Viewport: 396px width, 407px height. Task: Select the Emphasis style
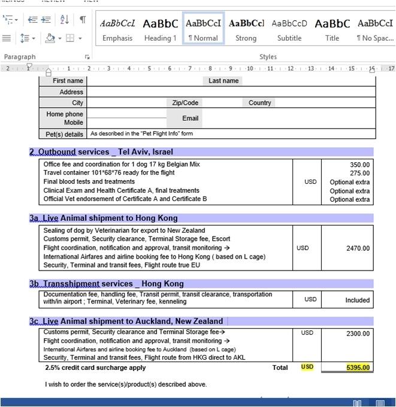point(117,29)
